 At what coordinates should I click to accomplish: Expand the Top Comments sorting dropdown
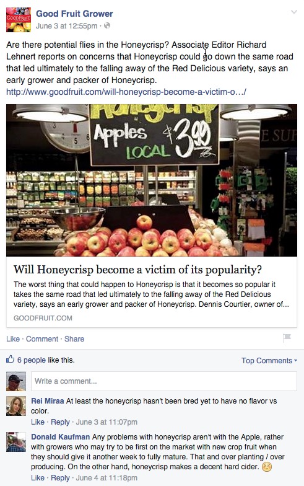pos(269,361)
